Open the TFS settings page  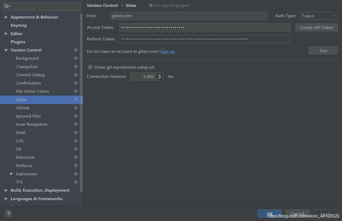pos(19,182)
